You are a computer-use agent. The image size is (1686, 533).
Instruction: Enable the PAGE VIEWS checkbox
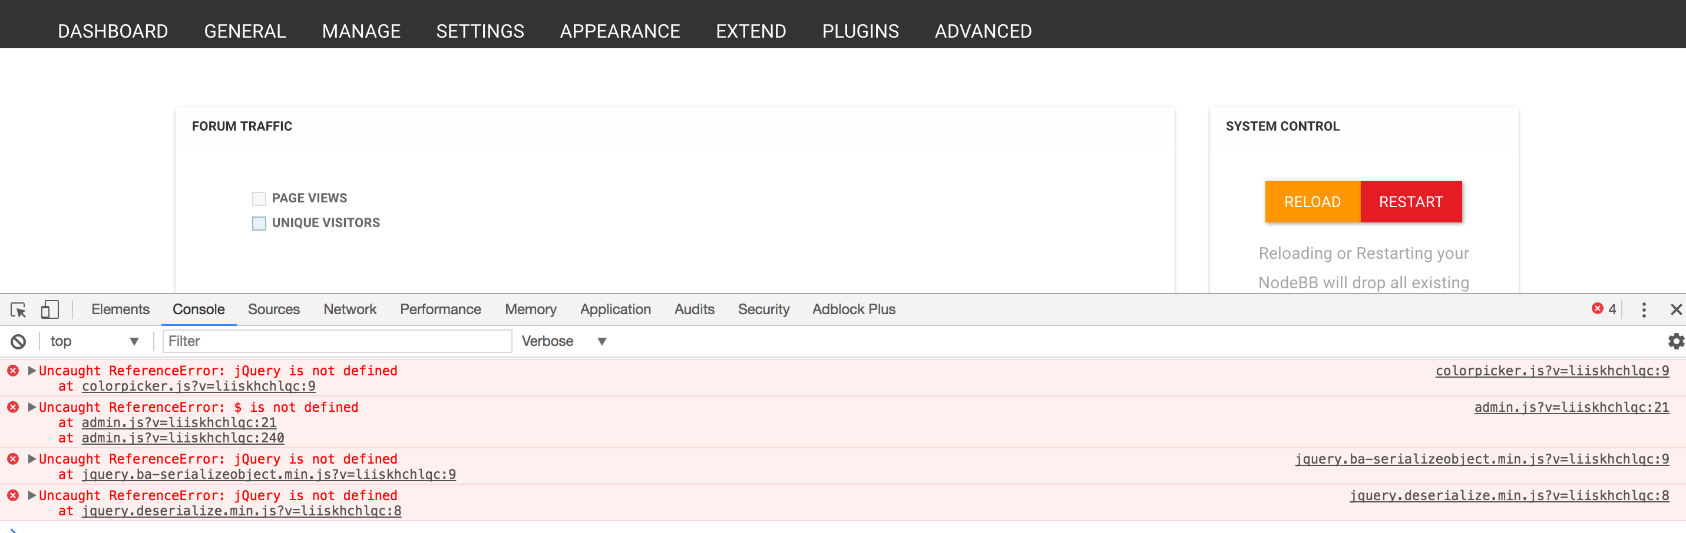coord(259,198)
